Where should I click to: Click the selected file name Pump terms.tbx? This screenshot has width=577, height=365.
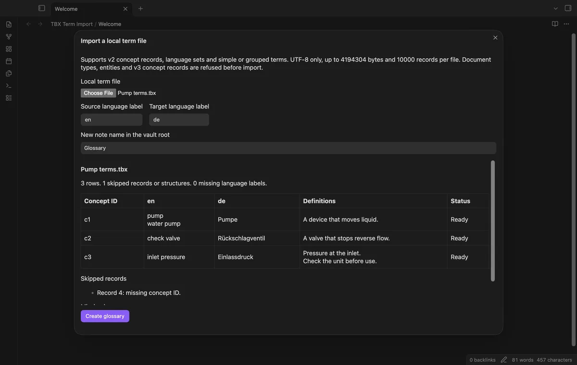(x=137, y=93)
